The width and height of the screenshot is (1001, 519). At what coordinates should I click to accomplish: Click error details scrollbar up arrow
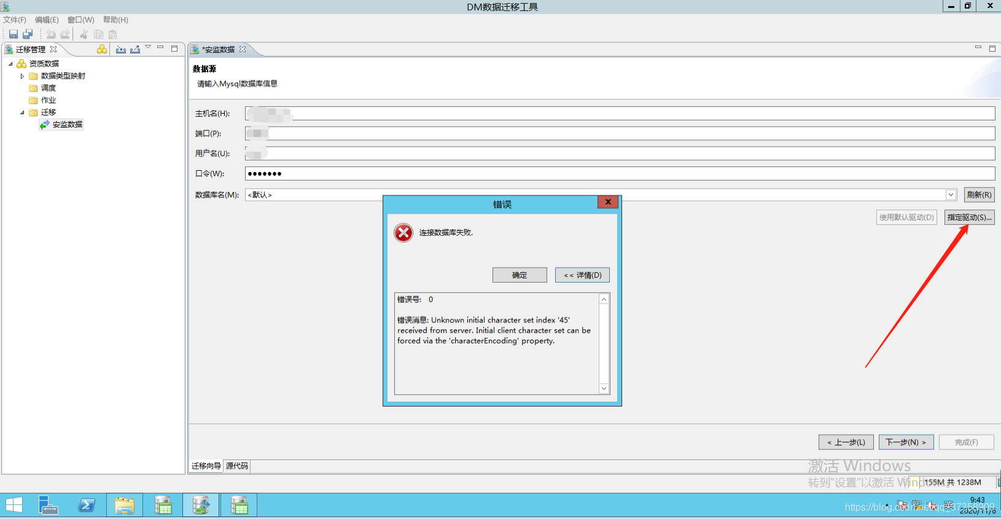coord(604,299)
